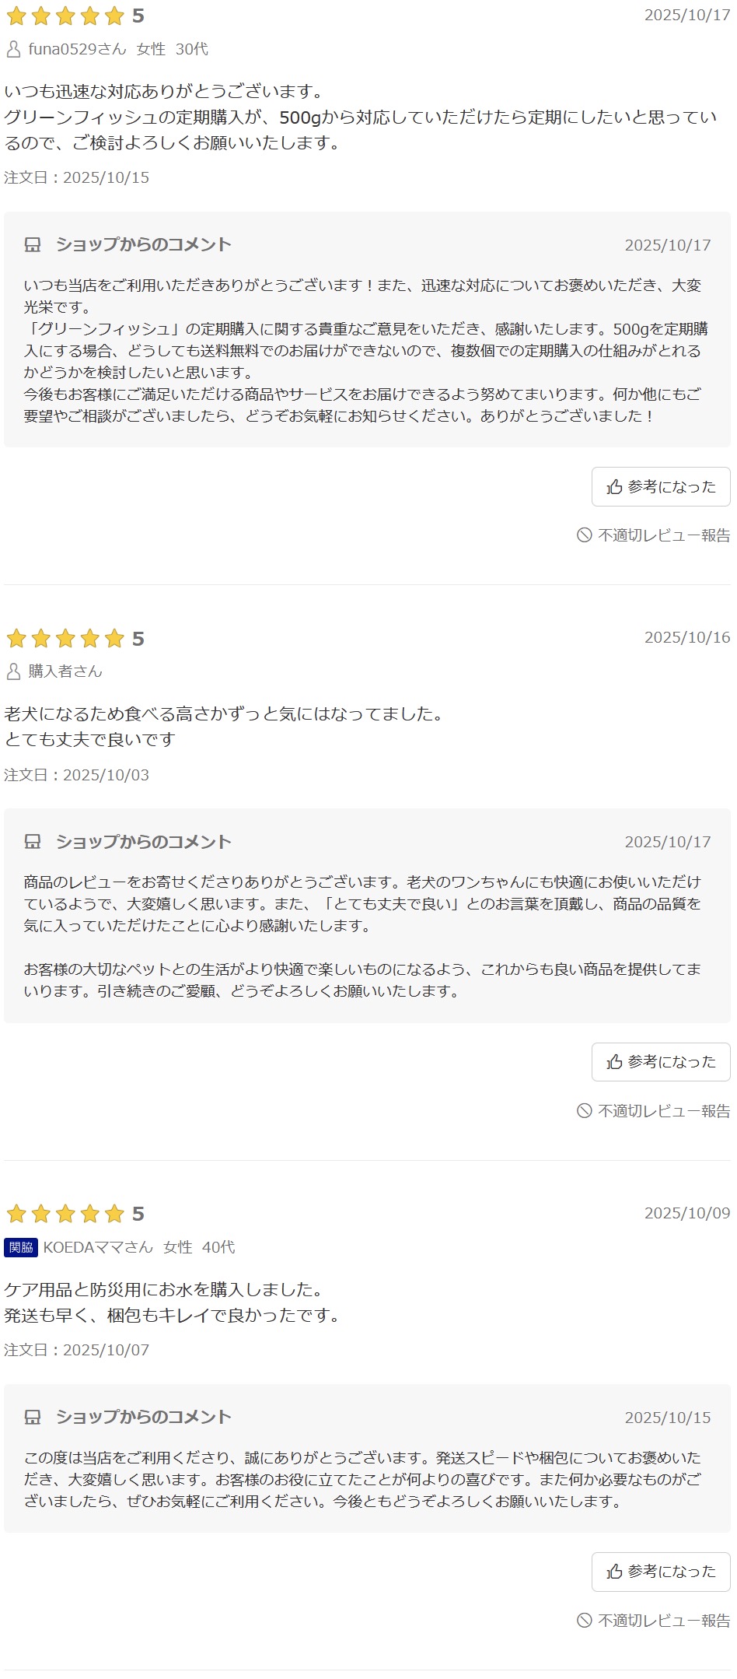Click the reviewer name KOEDAママさん

tap(98, 1247)
